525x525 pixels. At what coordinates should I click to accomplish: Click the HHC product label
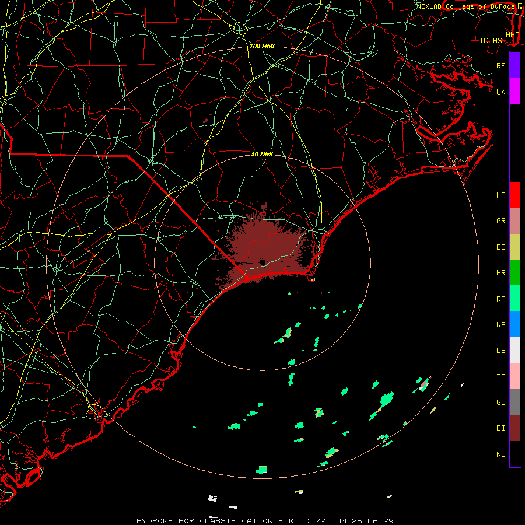pos(512,35)
